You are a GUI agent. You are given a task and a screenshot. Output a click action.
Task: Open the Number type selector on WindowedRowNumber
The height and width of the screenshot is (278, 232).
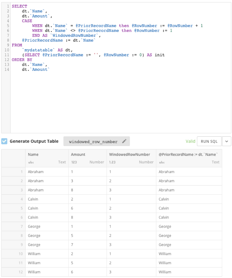(146, 162)
